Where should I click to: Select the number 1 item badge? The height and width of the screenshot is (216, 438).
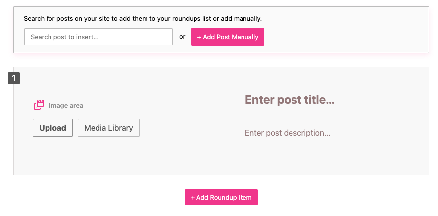[x=14, y=78]
